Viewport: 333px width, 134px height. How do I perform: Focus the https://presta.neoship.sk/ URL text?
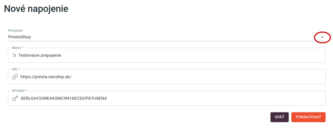(x=46, y=77)
